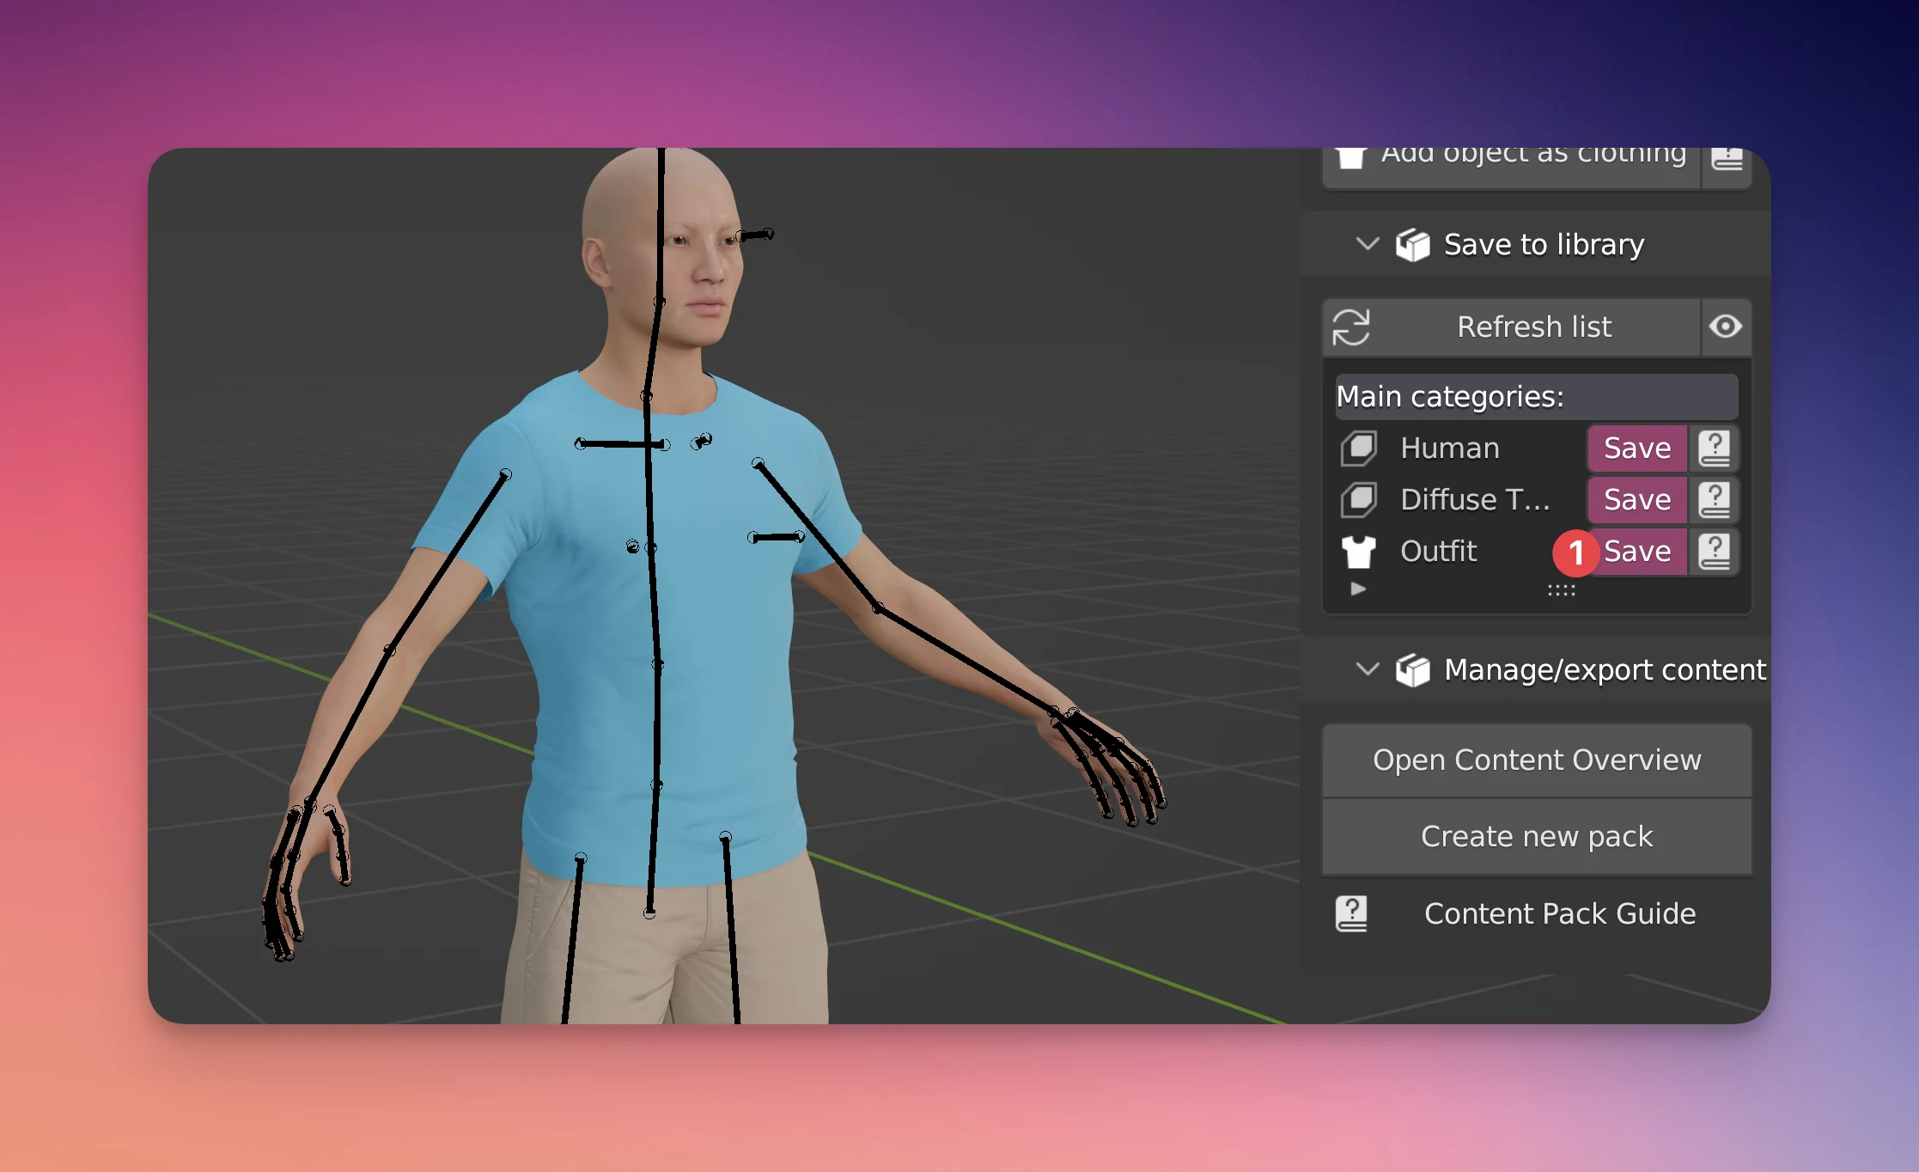The image size is (1919, 1172).
Task: Click the Manage/export content heading text
Action: pos(1605,670)
